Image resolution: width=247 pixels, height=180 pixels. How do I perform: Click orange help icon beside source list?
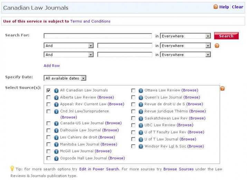[222, 88]
